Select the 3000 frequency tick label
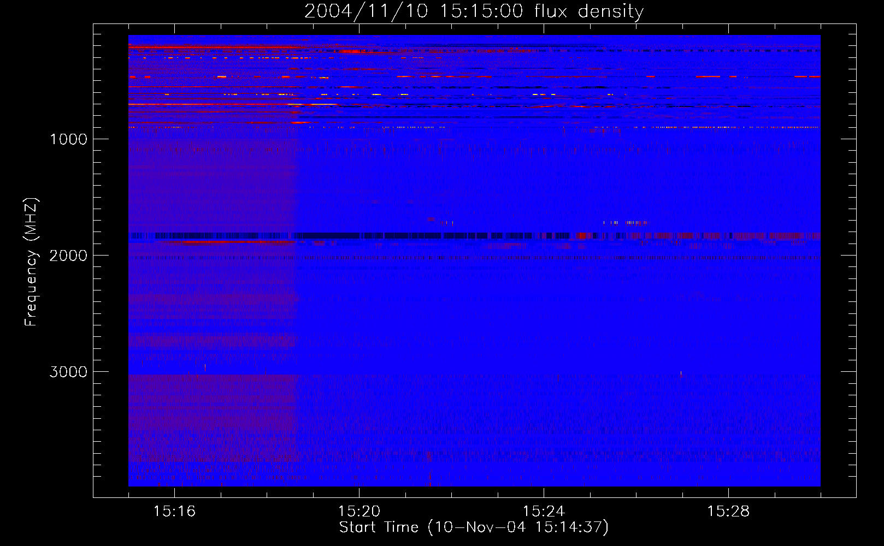 click(68, 372)
